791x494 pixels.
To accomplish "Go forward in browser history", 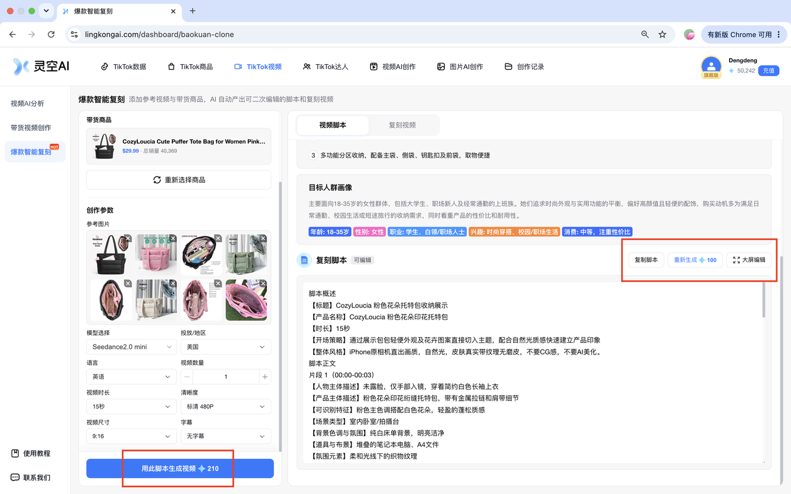I will click(x=32, y=35).
